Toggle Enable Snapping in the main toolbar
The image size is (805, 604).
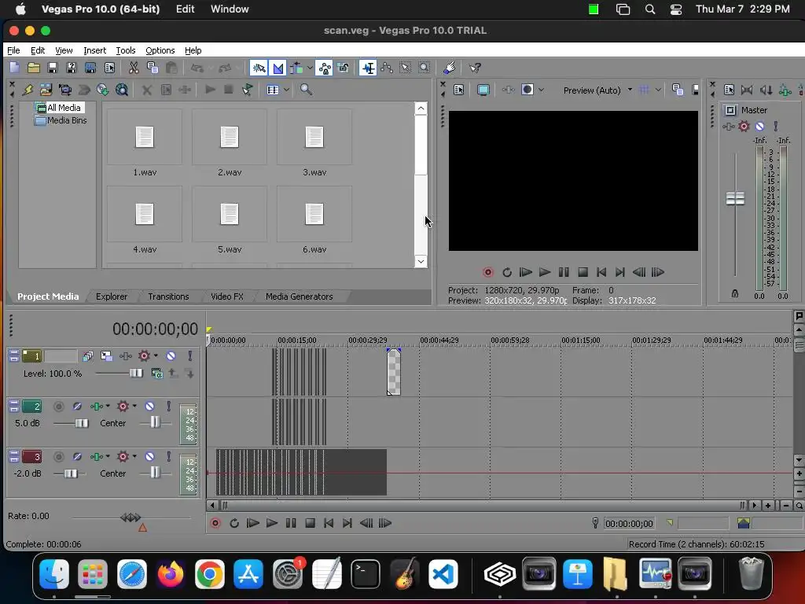click(259, 68)
